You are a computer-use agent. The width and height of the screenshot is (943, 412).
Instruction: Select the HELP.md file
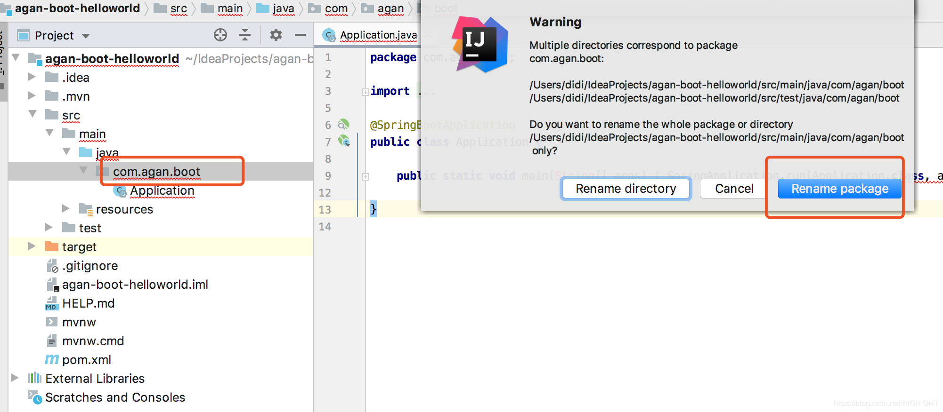[x=89, y=303]
